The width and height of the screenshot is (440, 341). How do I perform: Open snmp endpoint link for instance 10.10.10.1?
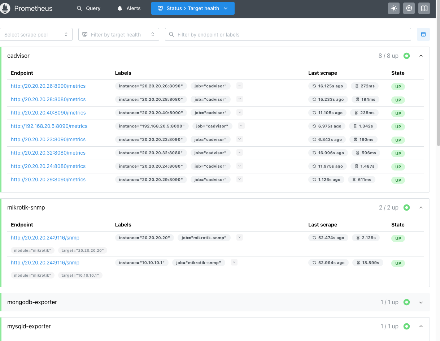(45, 263)
